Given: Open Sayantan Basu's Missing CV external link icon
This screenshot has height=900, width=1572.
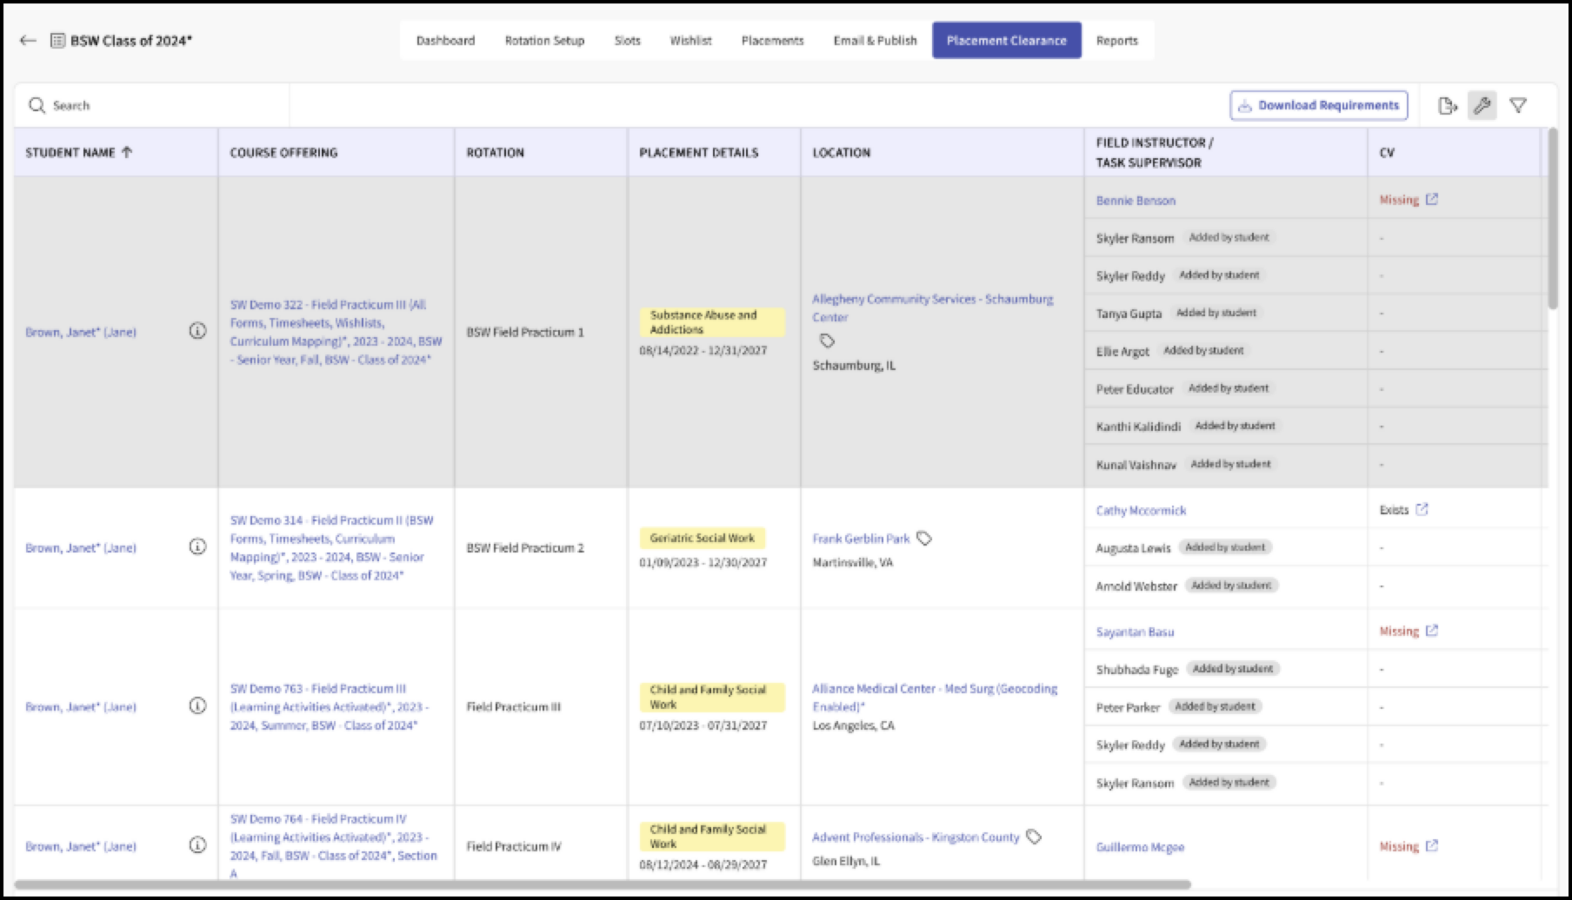Looking at the screenshot, I should coord(1432,631).
